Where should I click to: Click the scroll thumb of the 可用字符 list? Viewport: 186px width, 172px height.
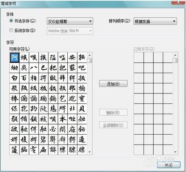coord(90,60)
